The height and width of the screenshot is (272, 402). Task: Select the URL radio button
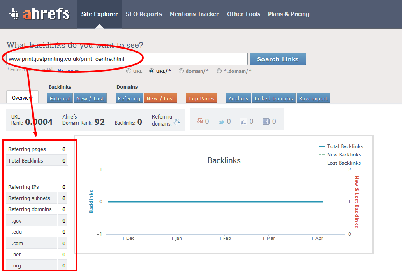point(129,71)
